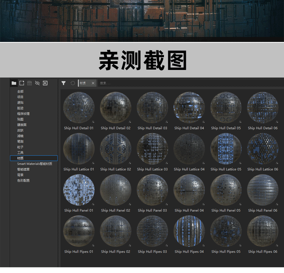The height and width of the screenshot is (273, 284).
Task: Remove the 材质 filter tag with X
Action: tap(93, 83)
